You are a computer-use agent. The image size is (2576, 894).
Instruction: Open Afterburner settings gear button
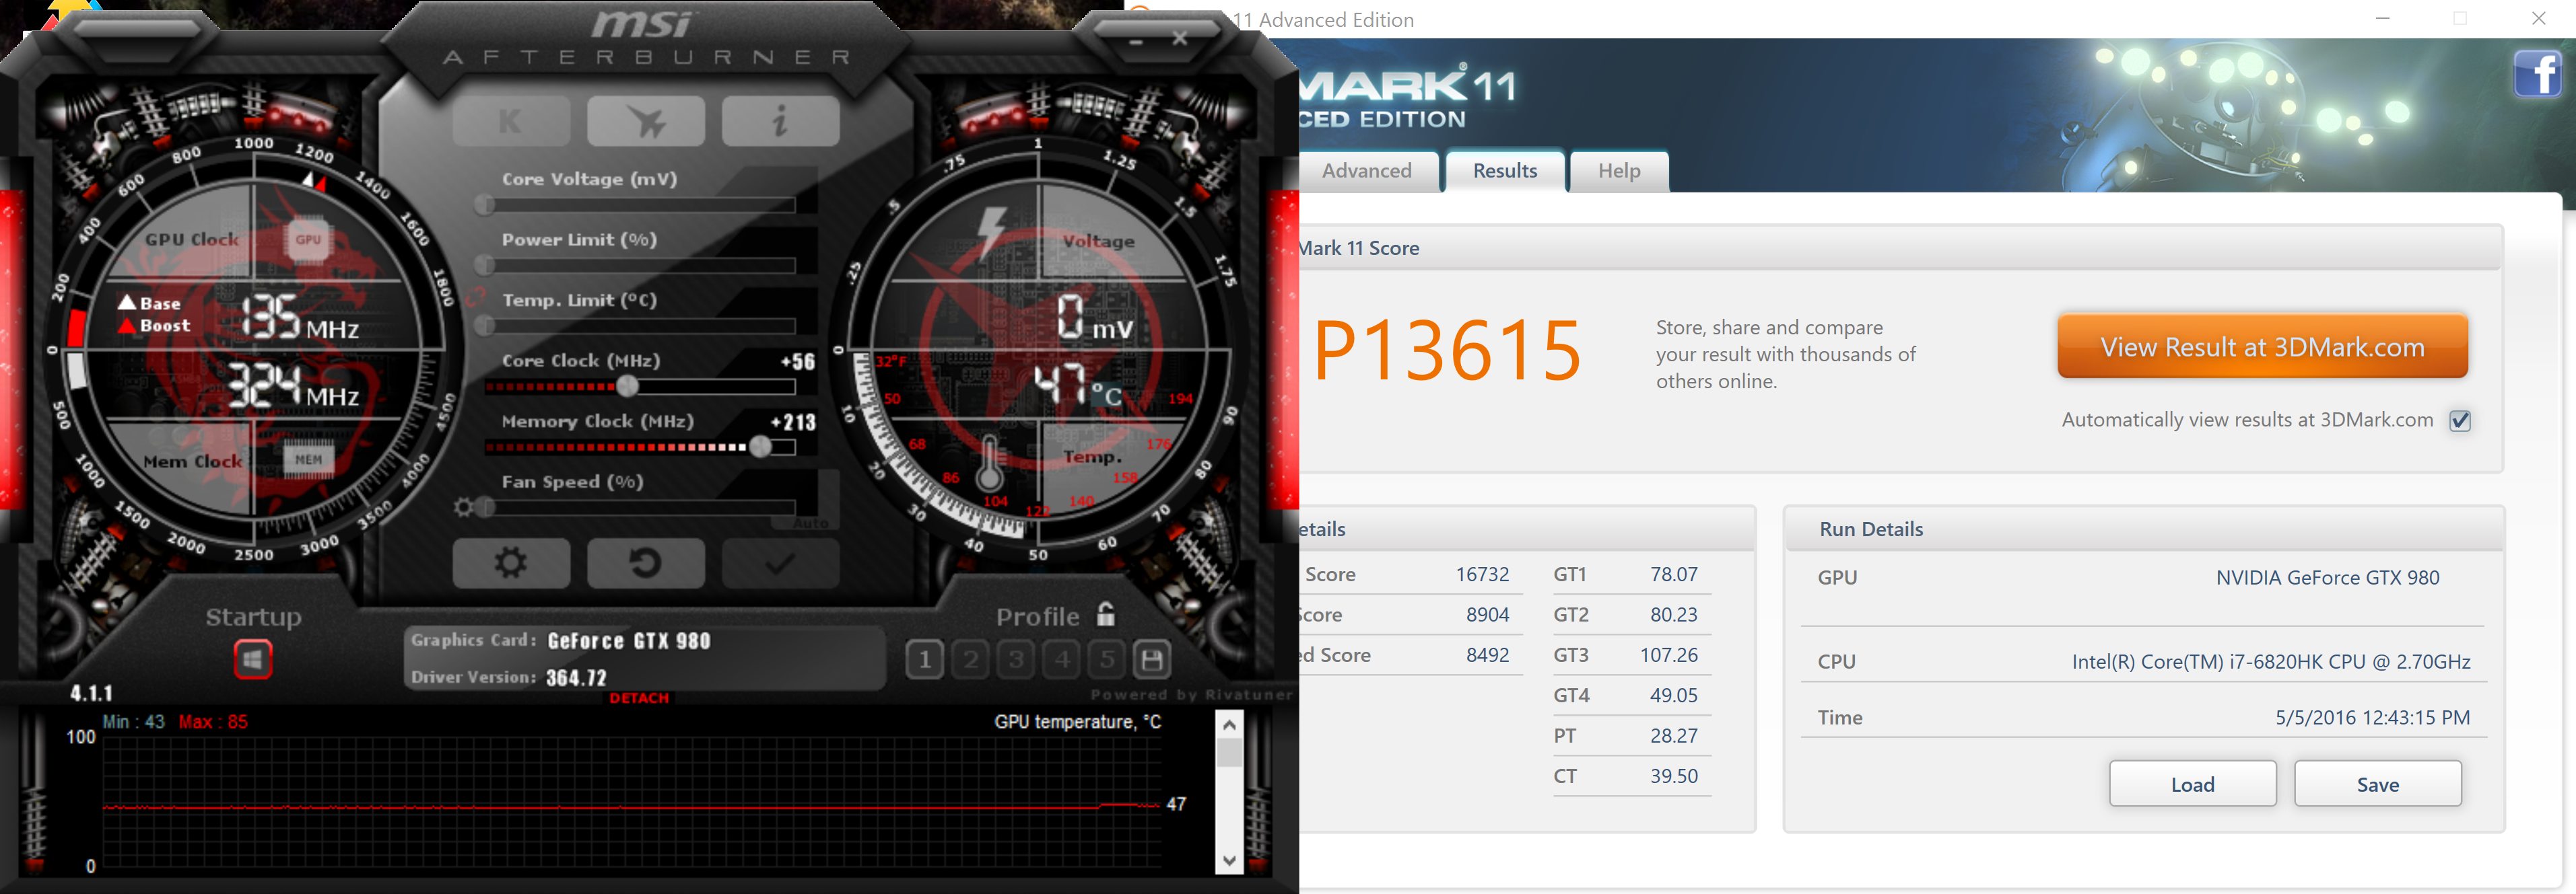[x=511, y=563]
